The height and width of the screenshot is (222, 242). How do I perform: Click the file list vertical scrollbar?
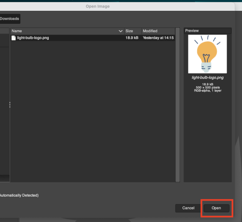point(177,105)
